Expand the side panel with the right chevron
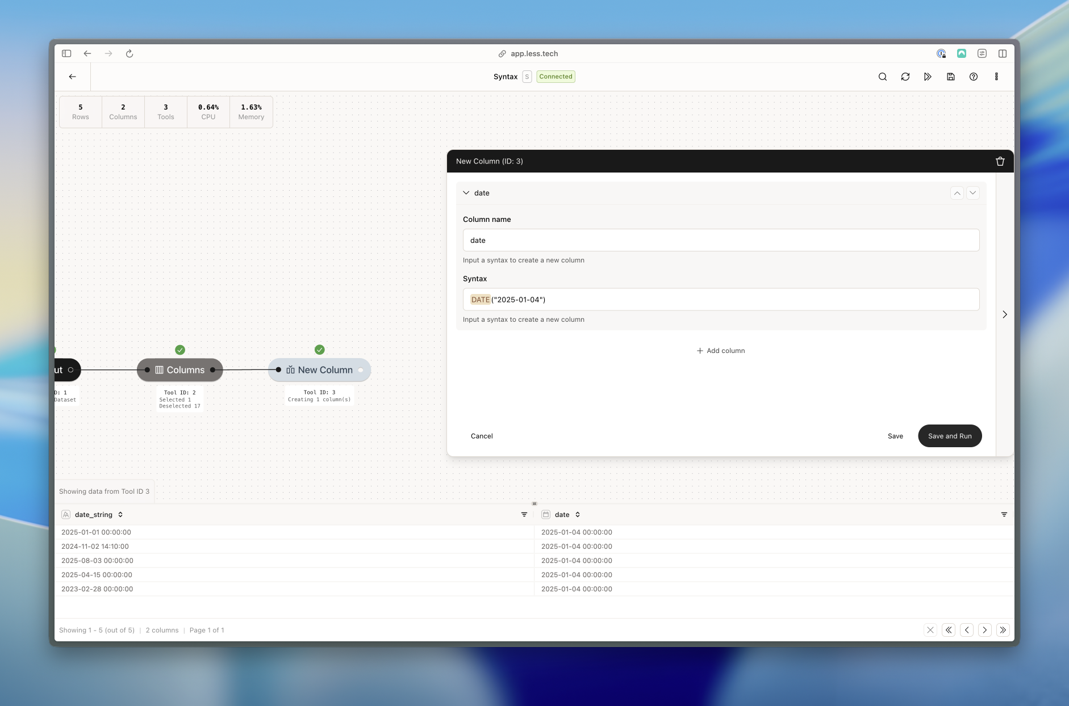1069x706 pixels. coord(1005,314)
